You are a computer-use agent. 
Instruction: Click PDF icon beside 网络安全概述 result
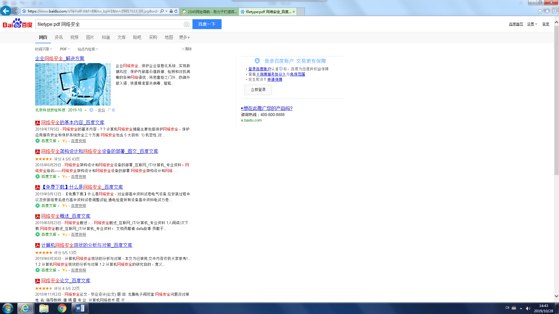[38, 216]
